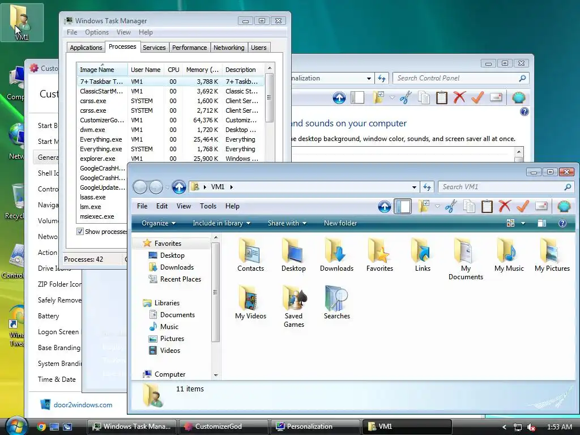Select Logon Screen in CustomizerGod sidebar

coord(58,332)
